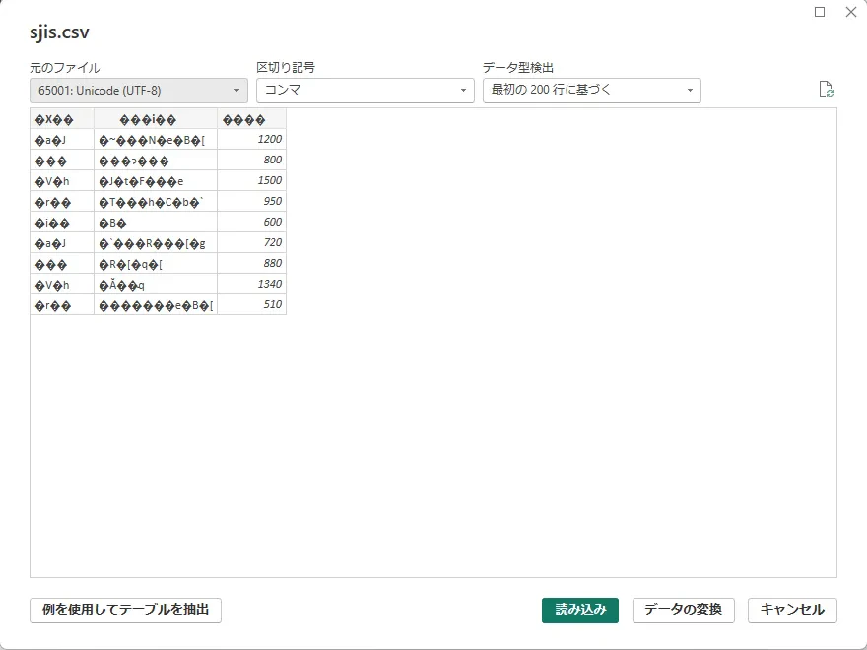Image resolution: width=867 pixels, height=650 pixels.
Task: Select the middle cell in the 1500 row
Action: (156, 181)
